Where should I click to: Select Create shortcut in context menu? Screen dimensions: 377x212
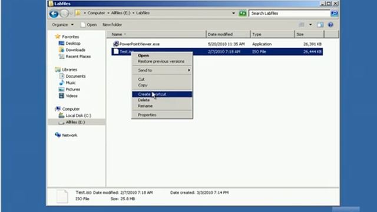tap(162, 94)
